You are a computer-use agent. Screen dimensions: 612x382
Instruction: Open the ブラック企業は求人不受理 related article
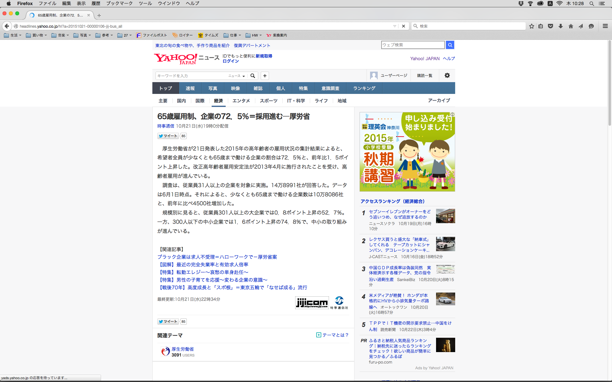217,257
